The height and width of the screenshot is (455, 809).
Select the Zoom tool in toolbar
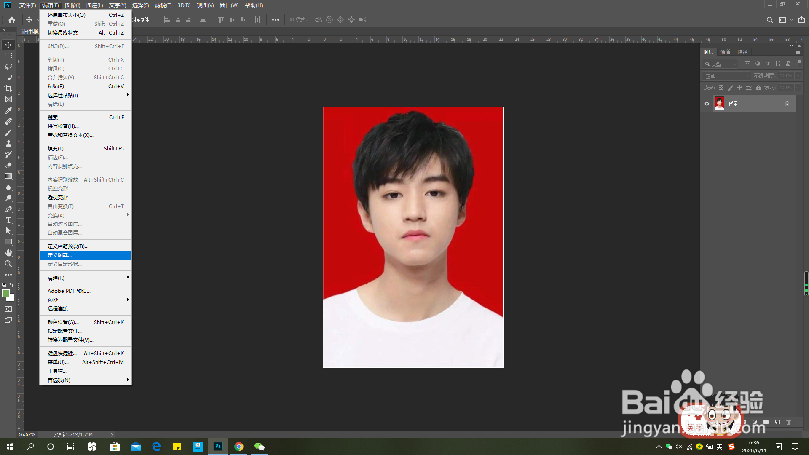(x=8, y=264)
